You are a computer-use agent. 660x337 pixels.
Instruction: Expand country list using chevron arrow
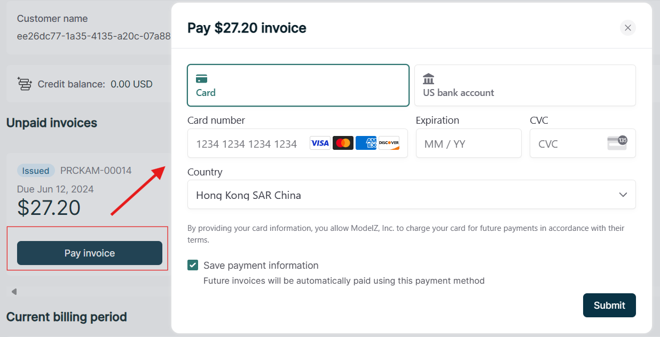(623, 195)
